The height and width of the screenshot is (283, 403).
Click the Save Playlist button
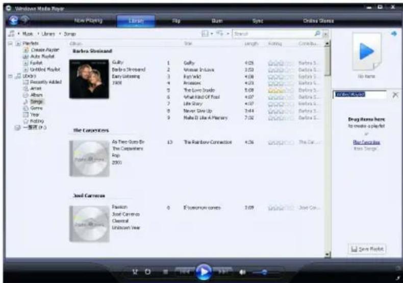coord(367,249)
